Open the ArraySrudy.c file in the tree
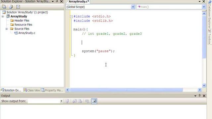Screen dimensions: 212x119 click(x=26, y=33)
